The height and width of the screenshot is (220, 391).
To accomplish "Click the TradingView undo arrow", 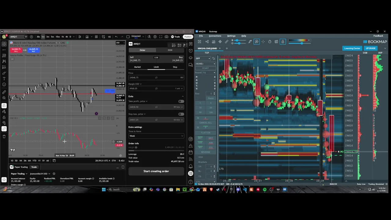I will 116,37.
